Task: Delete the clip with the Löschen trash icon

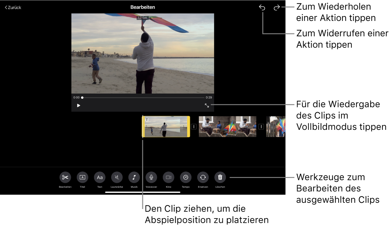Action: (x=220, y=177)
